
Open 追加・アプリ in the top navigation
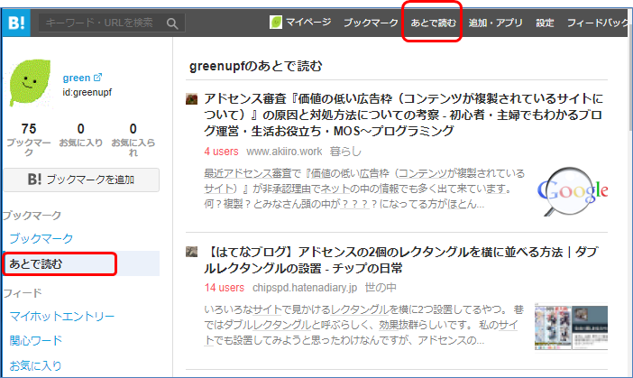[x=495, y=23]
